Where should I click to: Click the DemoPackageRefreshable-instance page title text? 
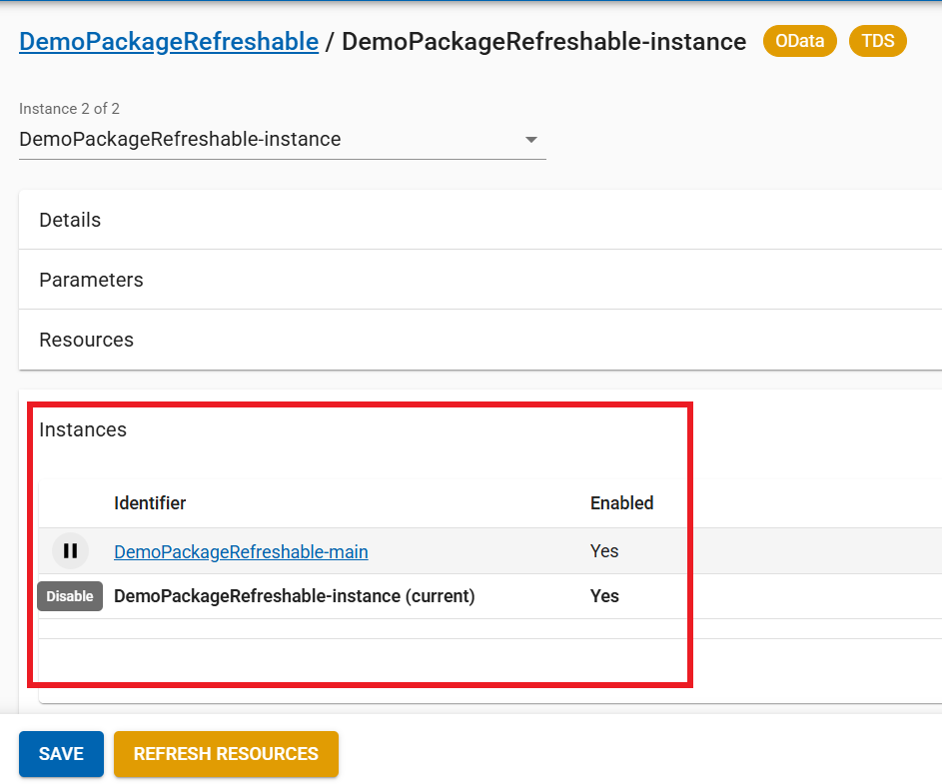(x=543, y=42)
